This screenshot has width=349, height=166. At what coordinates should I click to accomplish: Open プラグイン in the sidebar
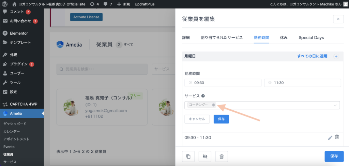click(19, 64)
